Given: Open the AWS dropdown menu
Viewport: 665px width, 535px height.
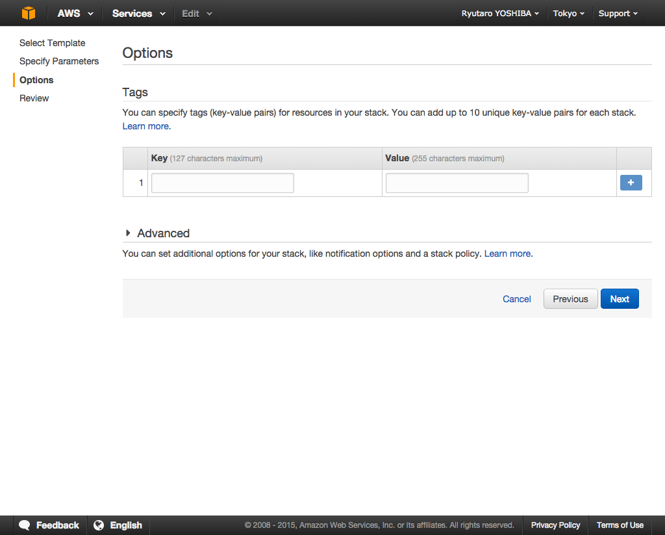Looking at the screenshot, I should (75, 13).
